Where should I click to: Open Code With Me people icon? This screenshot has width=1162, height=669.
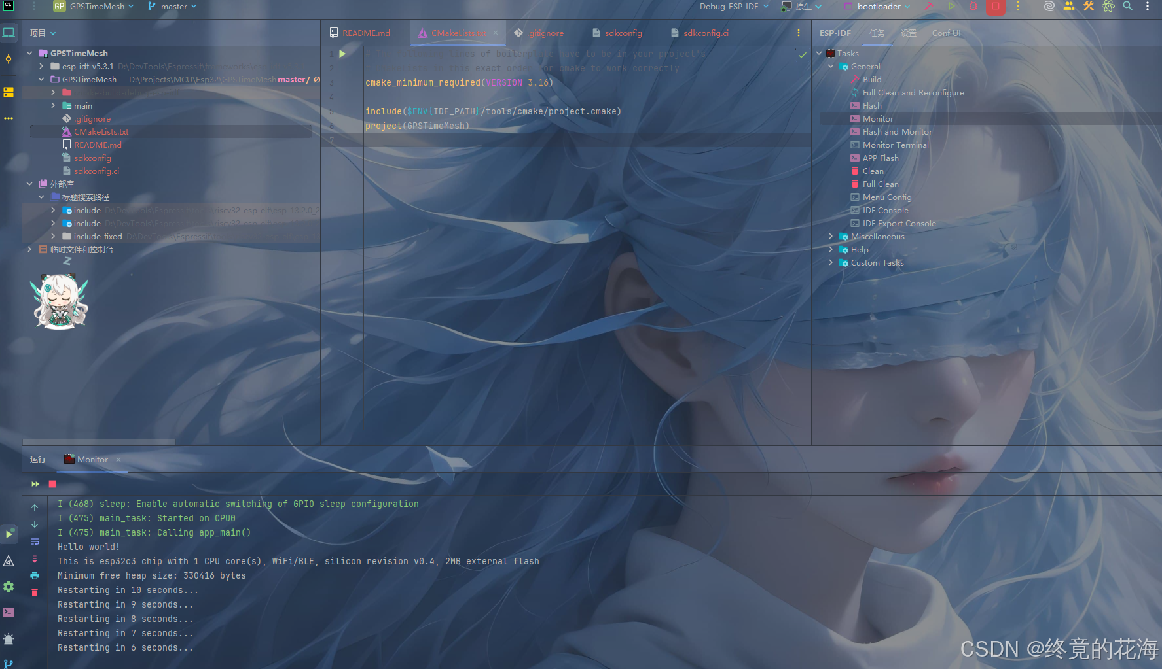pos(1069,7)
